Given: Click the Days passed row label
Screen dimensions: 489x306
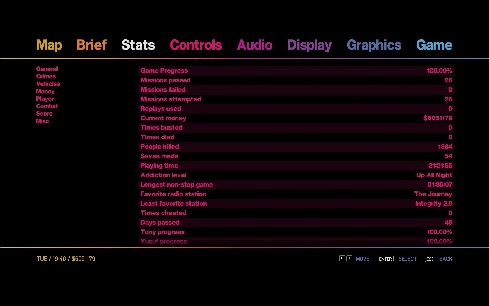Looking at the screenshot, I should click(x=160, y=223).
